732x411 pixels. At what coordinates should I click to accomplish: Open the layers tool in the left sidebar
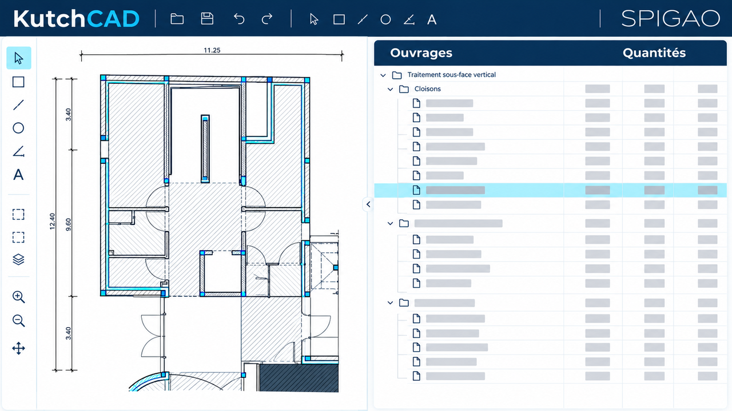(19, 260)
